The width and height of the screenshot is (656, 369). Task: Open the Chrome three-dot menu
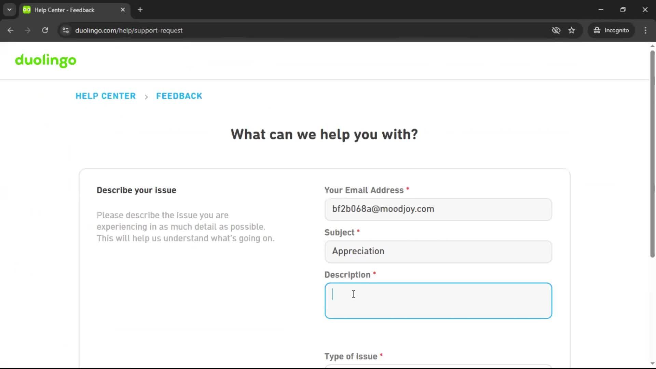click(x=645, y=30)
